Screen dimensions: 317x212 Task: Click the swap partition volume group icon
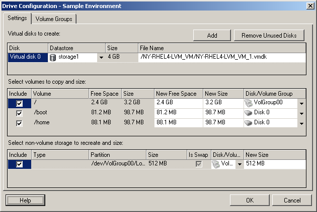point(216,164)
